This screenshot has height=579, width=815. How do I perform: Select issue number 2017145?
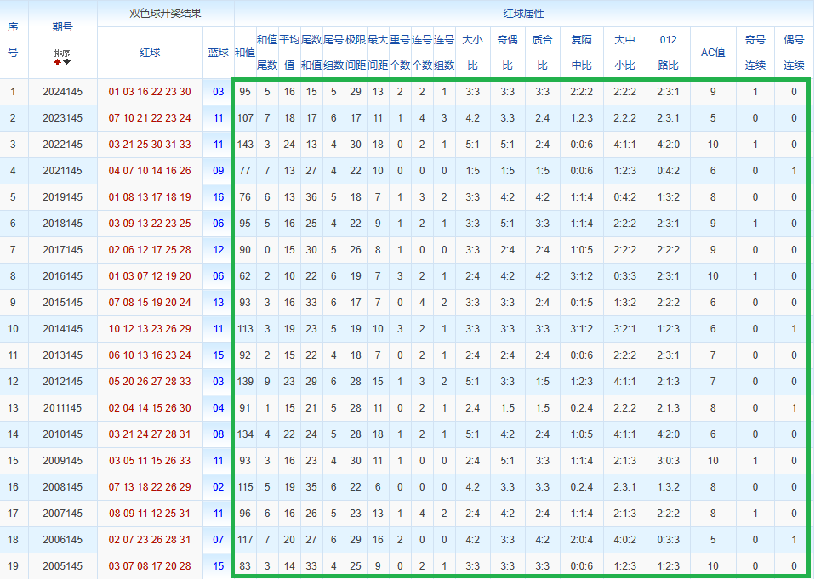coord(62,250)
